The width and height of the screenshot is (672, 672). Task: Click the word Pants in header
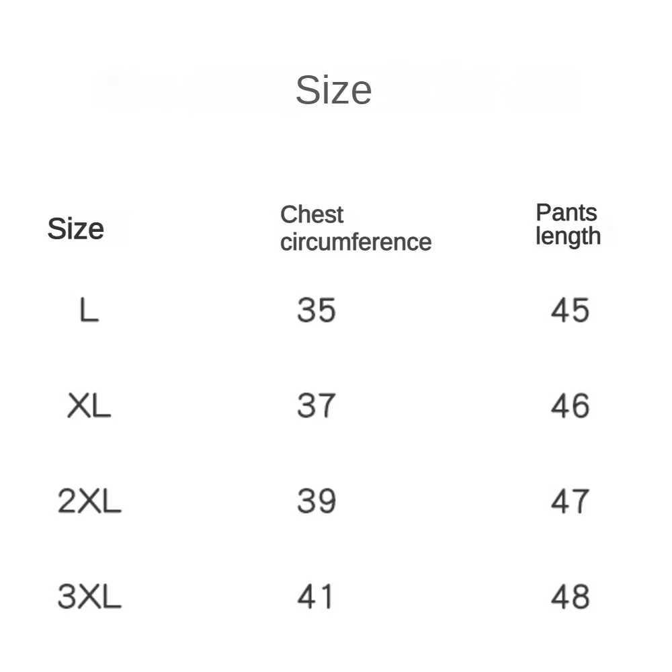[566, 213]
